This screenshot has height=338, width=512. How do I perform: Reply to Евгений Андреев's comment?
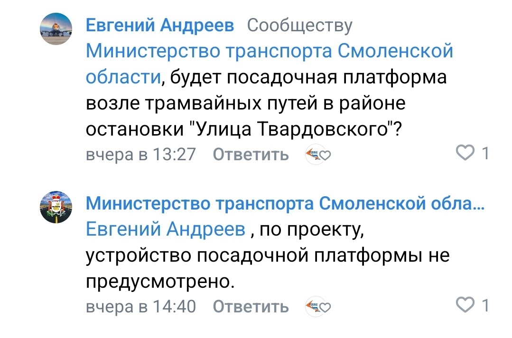pos(251,155)
